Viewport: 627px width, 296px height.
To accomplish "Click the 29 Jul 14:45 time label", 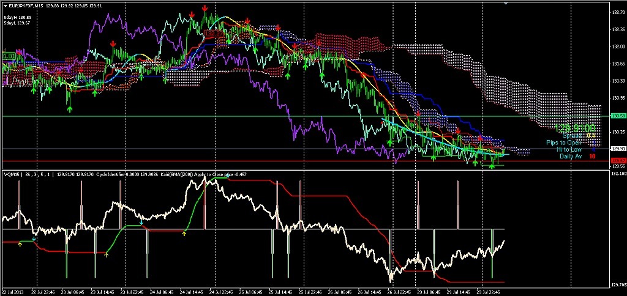I will pyautogui.click(x=458, y=292).
